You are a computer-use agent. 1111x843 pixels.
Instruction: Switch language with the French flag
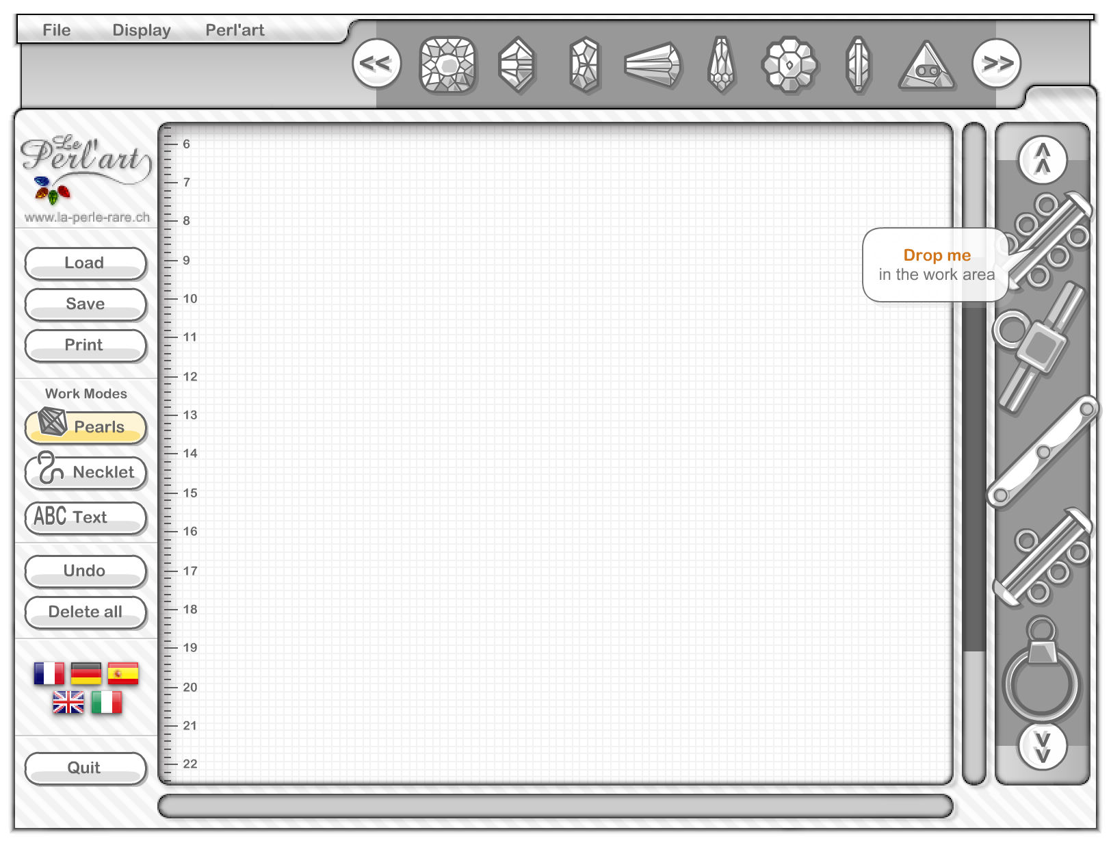coord(49,673)
